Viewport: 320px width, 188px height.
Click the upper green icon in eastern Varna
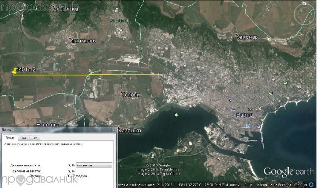coord(286,83)
